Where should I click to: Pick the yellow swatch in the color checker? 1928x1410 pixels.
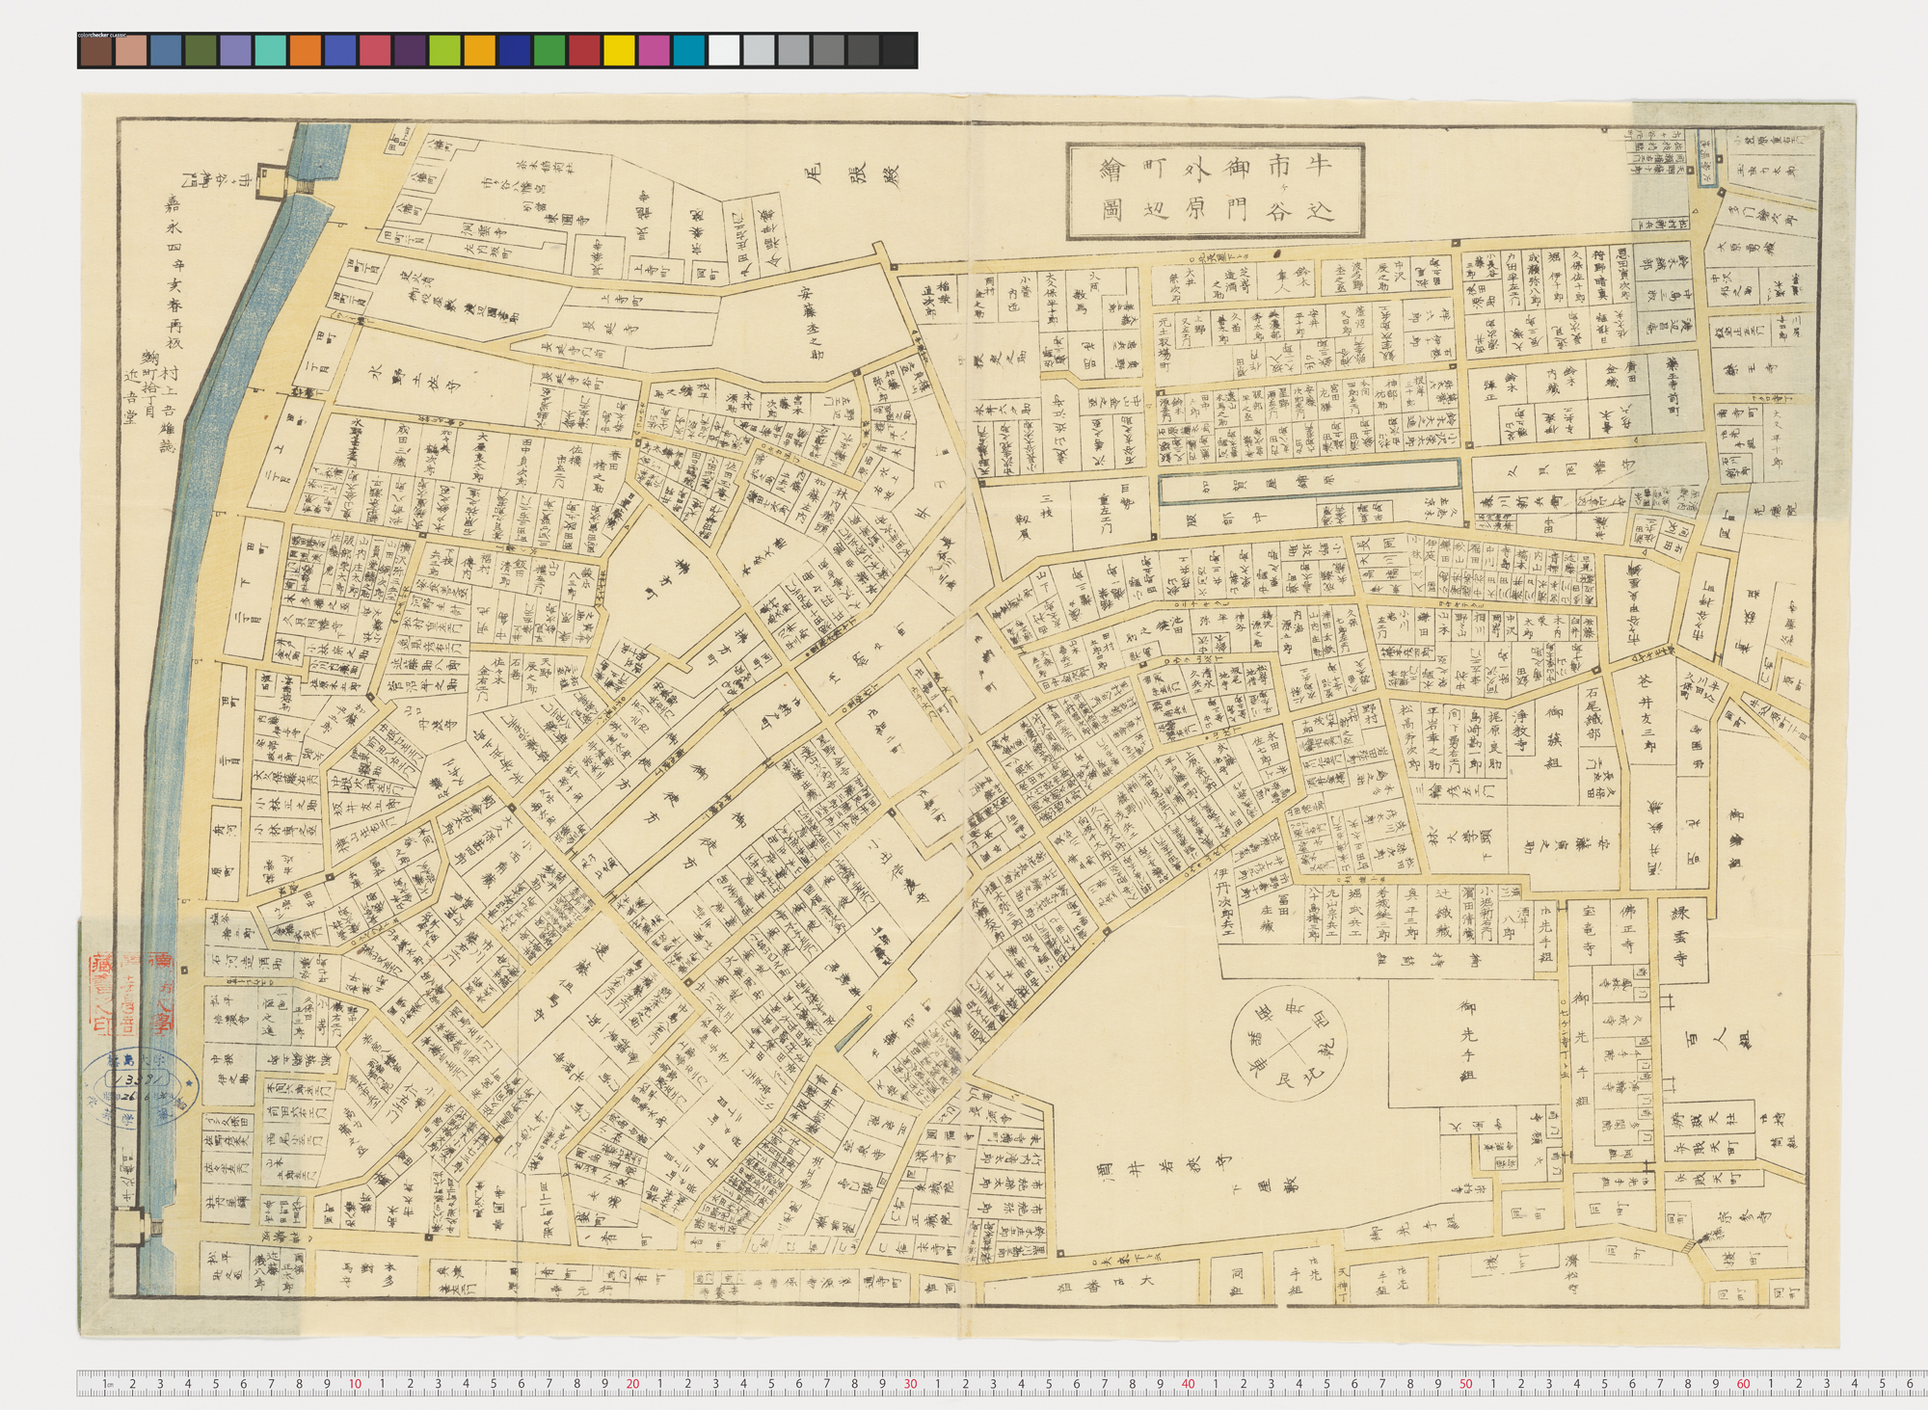(619, 50)
